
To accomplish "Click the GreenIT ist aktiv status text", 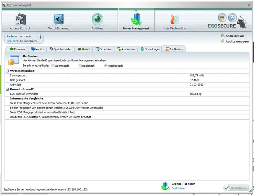I will click(183, 184).
